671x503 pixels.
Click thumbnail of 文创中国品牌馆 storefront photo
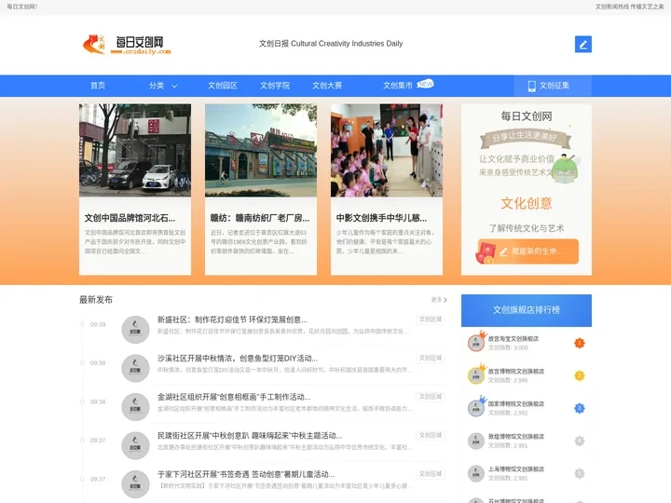click(x=135, y=150)
